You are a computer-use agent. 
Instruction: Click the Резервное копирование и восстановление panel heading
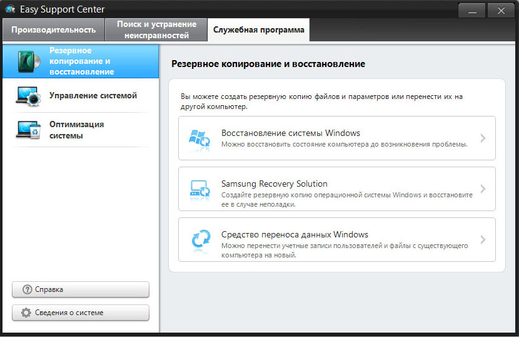[x=268, y=64]
